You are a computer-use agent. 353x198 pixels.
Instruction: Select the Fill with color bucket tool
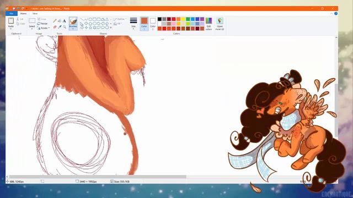(60, 21)
